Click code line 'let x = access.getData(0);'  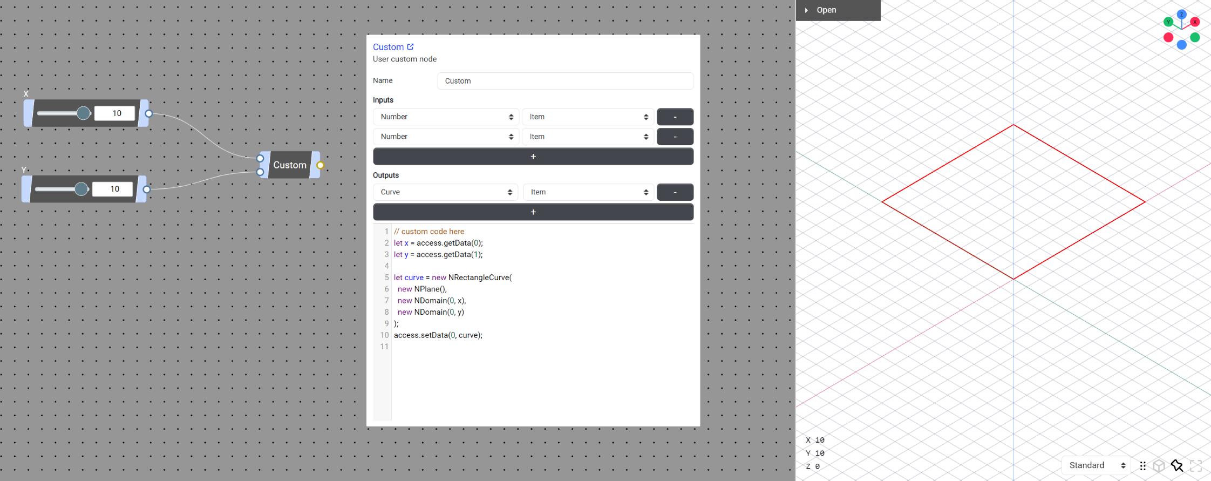tap(438, 243)
